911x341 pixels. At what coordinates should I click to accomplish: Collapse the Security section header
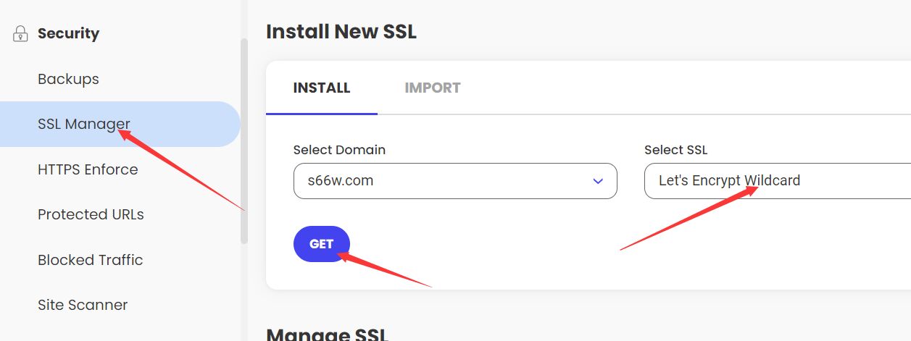click(68, 33)
